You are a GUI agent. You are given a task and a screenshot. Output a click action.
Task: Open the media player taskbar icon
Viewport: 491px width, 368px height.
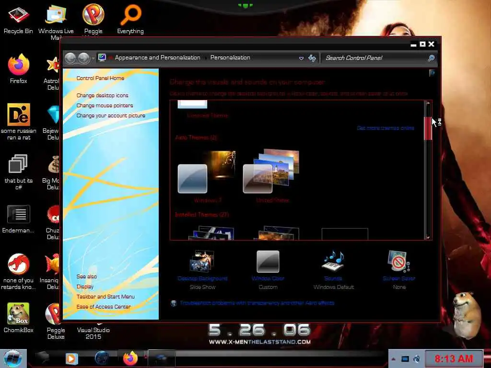[71, 358]
